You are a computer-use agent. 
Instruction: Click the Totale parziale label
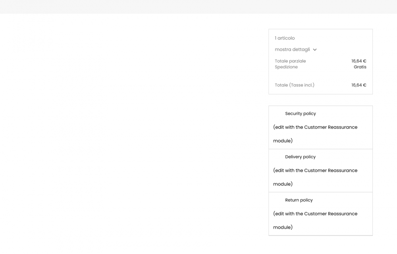tap(290, 61)
